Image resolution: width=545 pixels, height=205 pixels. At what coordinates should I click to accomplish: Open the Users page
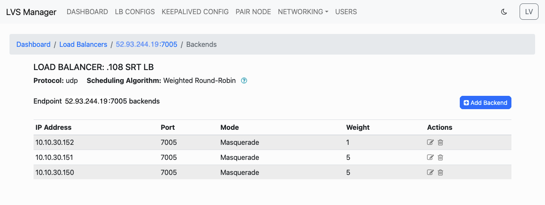click(x=346, y=12)
